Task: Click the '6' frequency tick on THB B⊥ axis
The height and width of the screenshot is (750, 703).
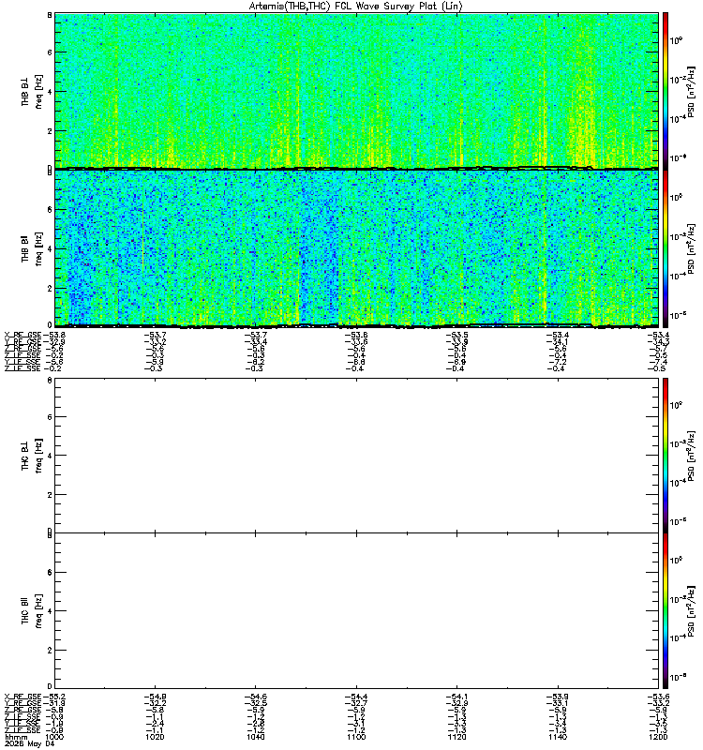Action: point(50,52)
